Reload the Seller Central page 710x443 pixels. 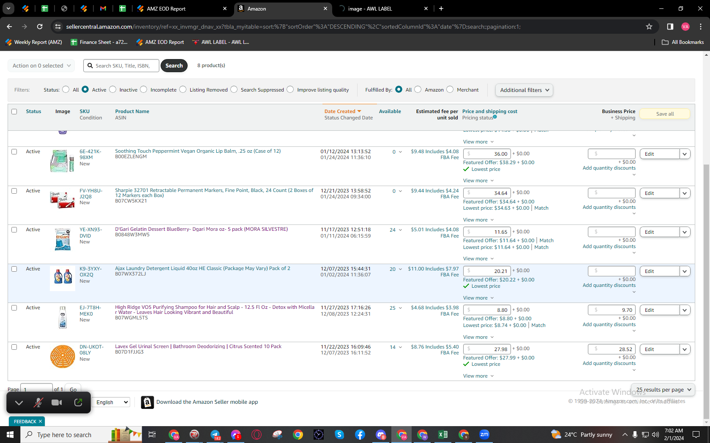(40, 27)
